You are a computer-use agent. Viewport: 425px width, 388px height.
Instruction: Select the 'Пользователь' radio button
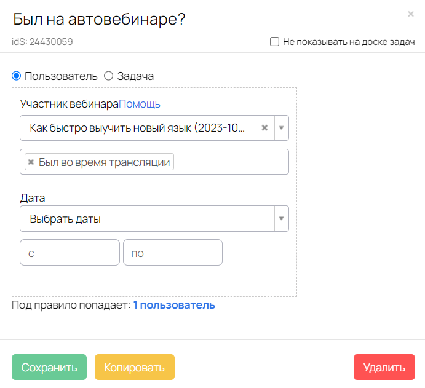[x=17, y=76]
